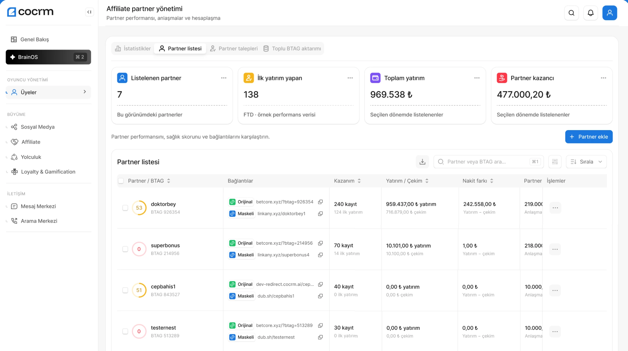Expand the Üyeler sidebar item
This screenshot has height=351, width=628.
(48, 92)
